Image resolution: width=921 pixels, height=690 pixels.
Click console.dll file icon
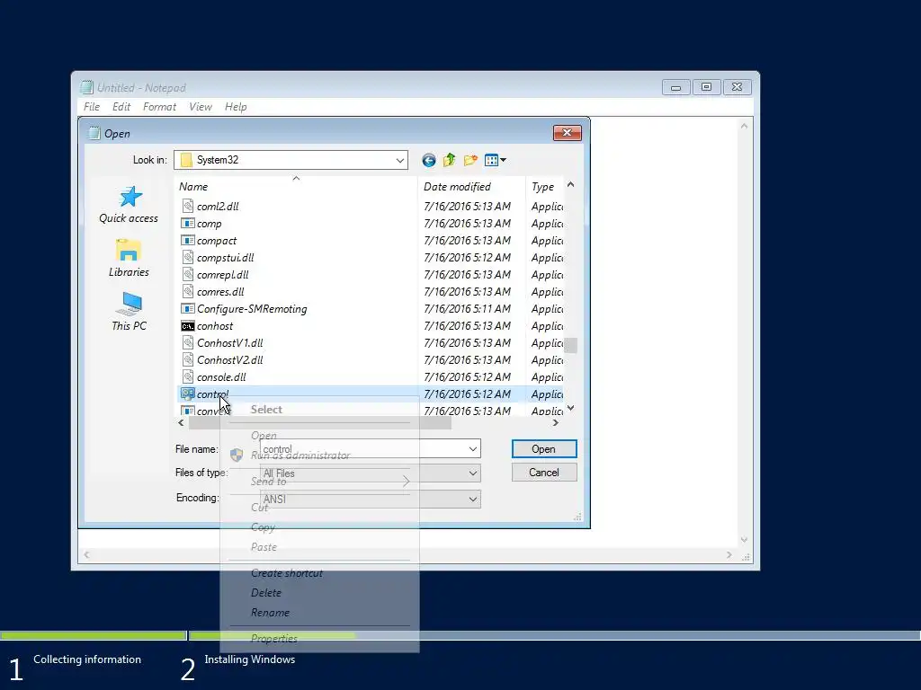click(187, 376)
